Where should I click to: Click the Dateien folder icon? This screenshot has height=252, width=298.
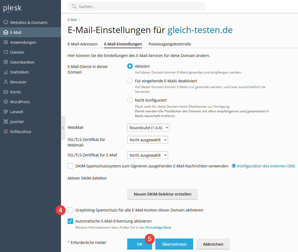pos(6,52)
